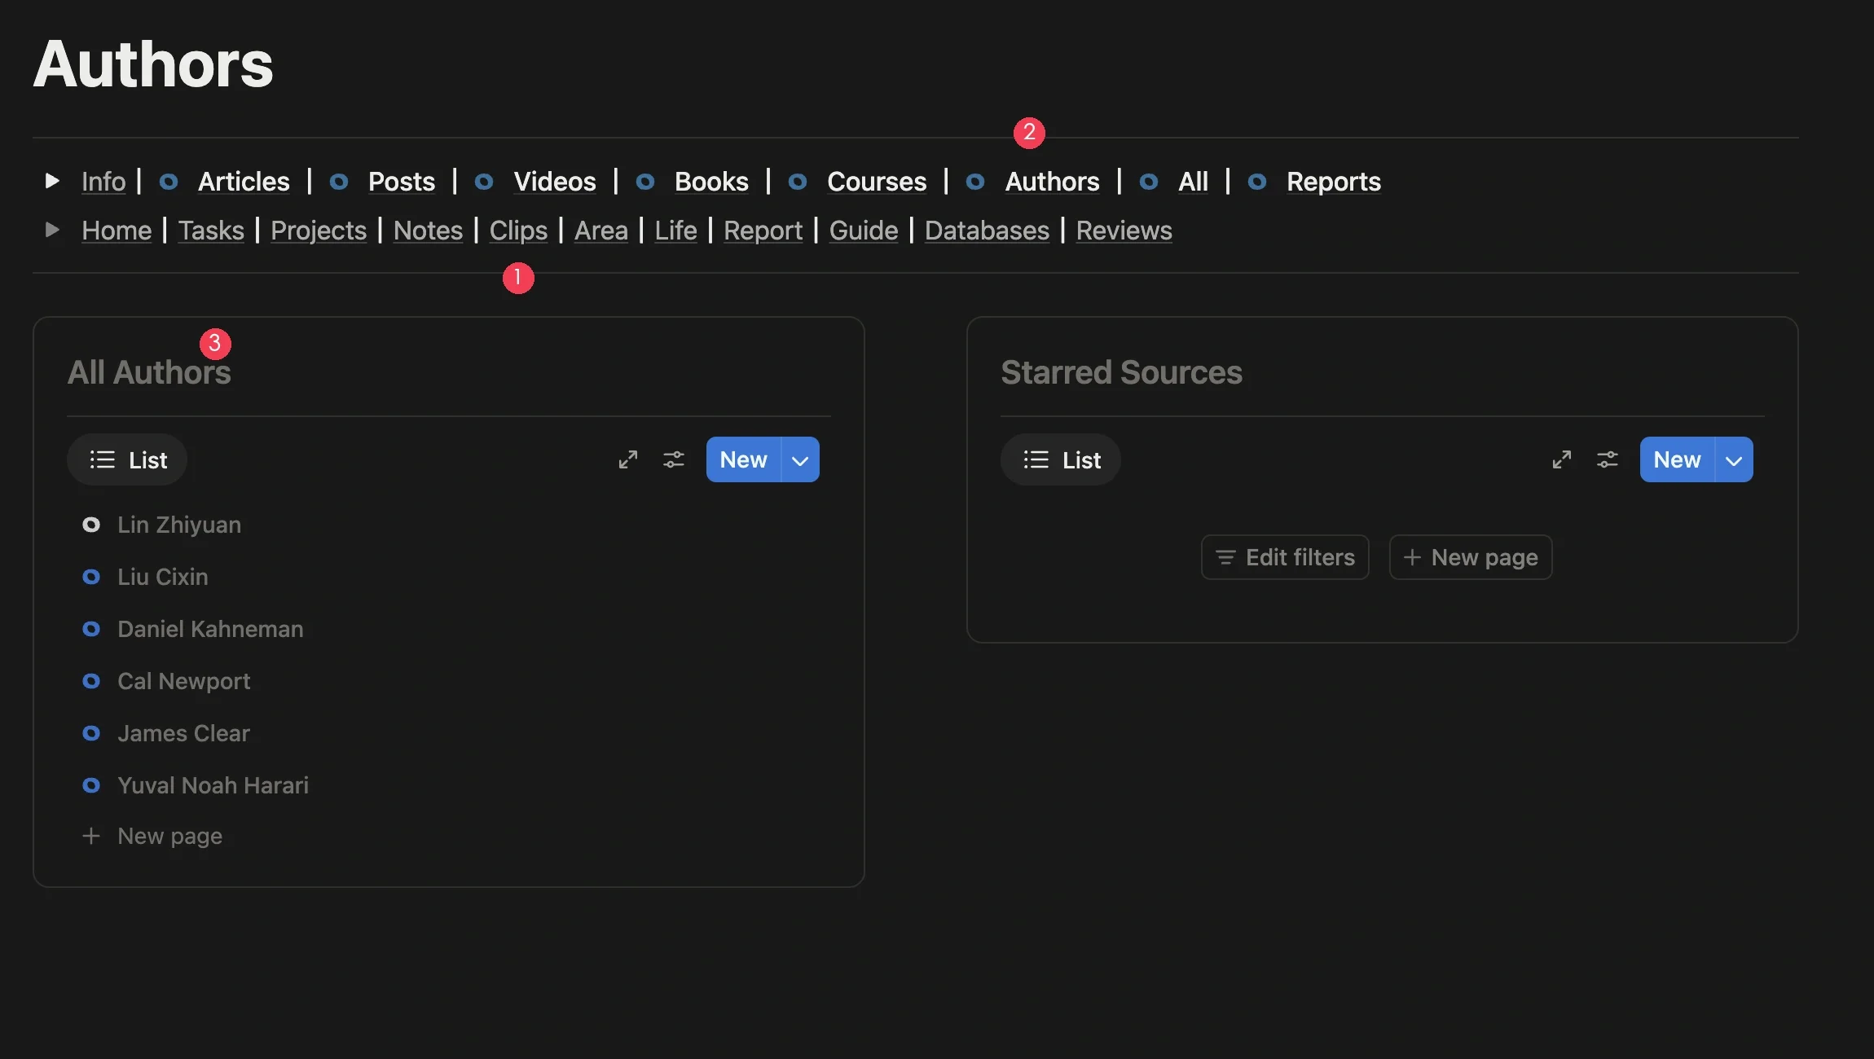Click the circle icon beside James Clear
Image resolution: width=1874 pixels, height=1059 pixels.
pos(91,733)
